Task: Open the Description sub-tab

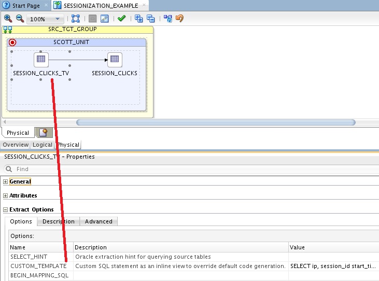Action: click(59, 221)
